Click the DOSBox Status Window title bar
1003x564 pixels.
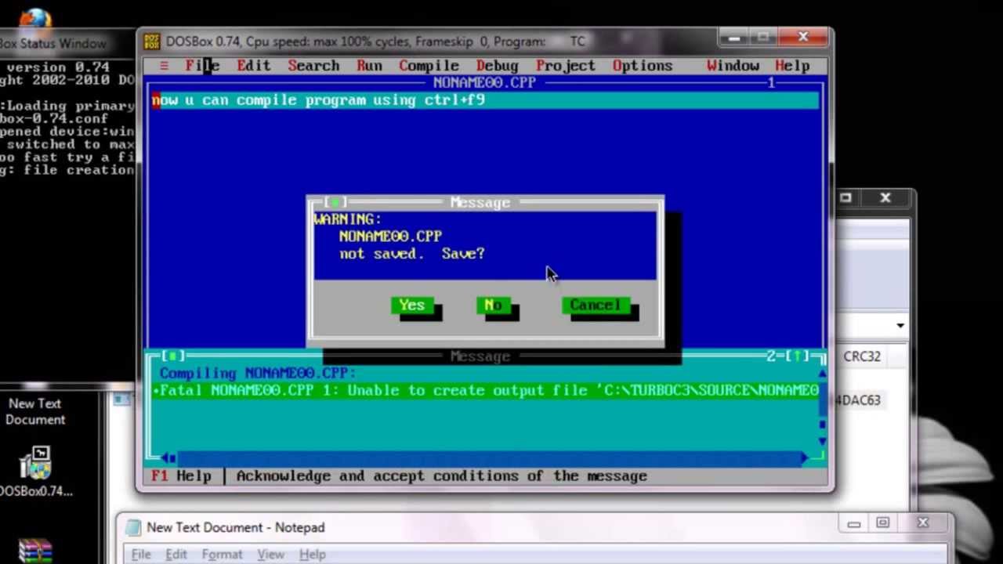point(67,43)
